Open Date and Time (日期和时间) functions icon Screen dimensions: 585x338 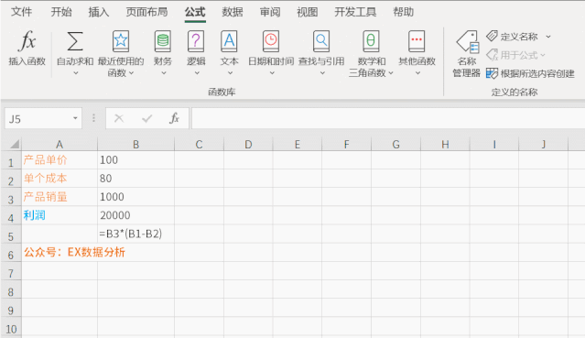tap(271, 41)
